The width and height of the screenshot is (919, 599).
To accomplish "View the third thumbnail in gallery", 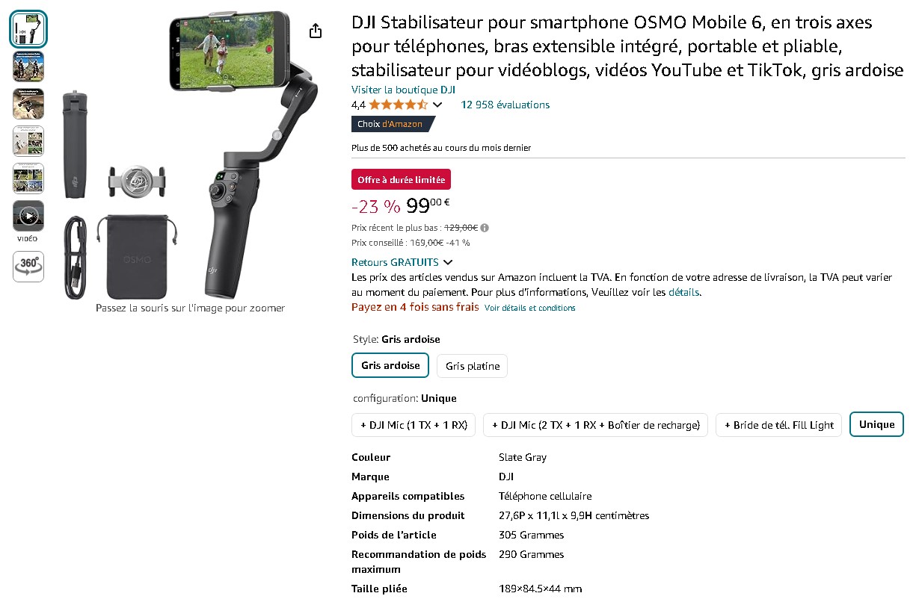I will coord(28,105).
